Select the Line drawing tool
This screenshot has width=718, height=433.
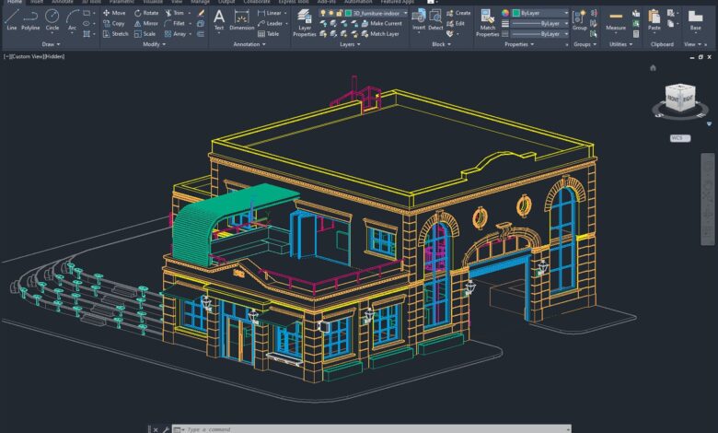(x=11, y=19)
